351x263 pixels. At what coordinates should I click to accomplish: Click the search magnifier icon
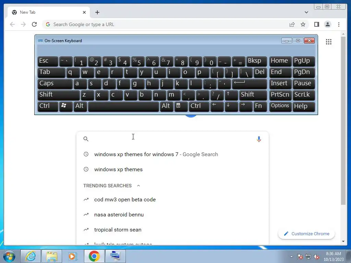coord(86,139)
